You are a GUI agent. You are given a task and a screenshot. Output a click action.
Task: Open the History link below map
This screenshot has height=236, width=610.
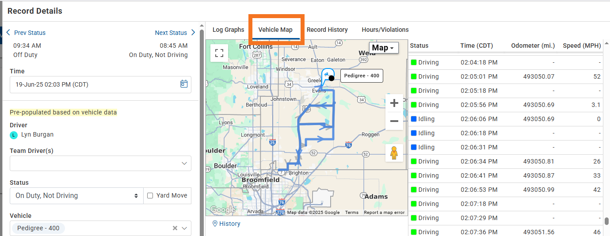[230, 224]
